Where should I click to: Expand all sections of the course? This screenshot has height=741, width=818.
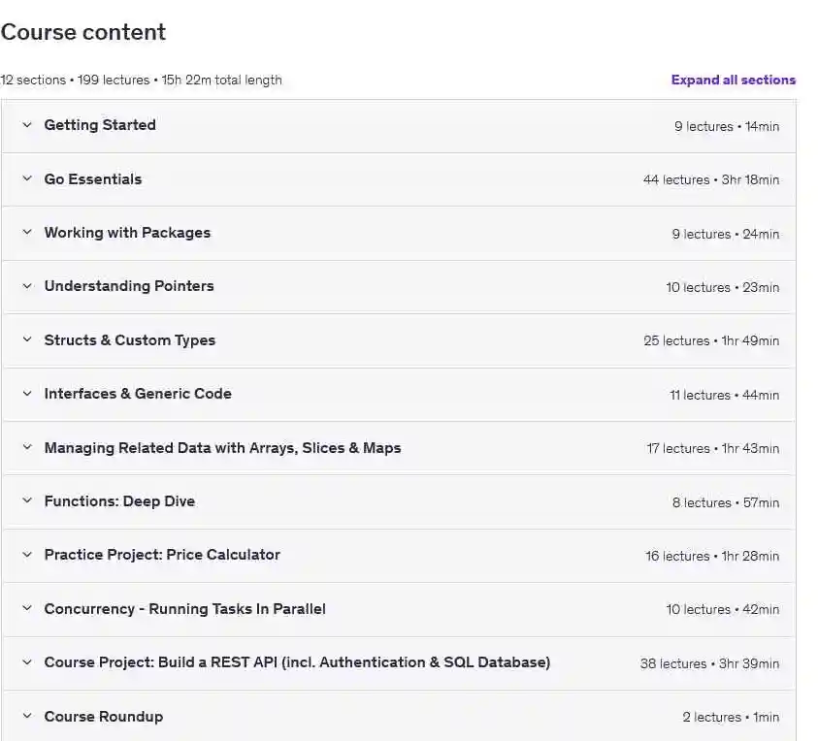[733, 81]
